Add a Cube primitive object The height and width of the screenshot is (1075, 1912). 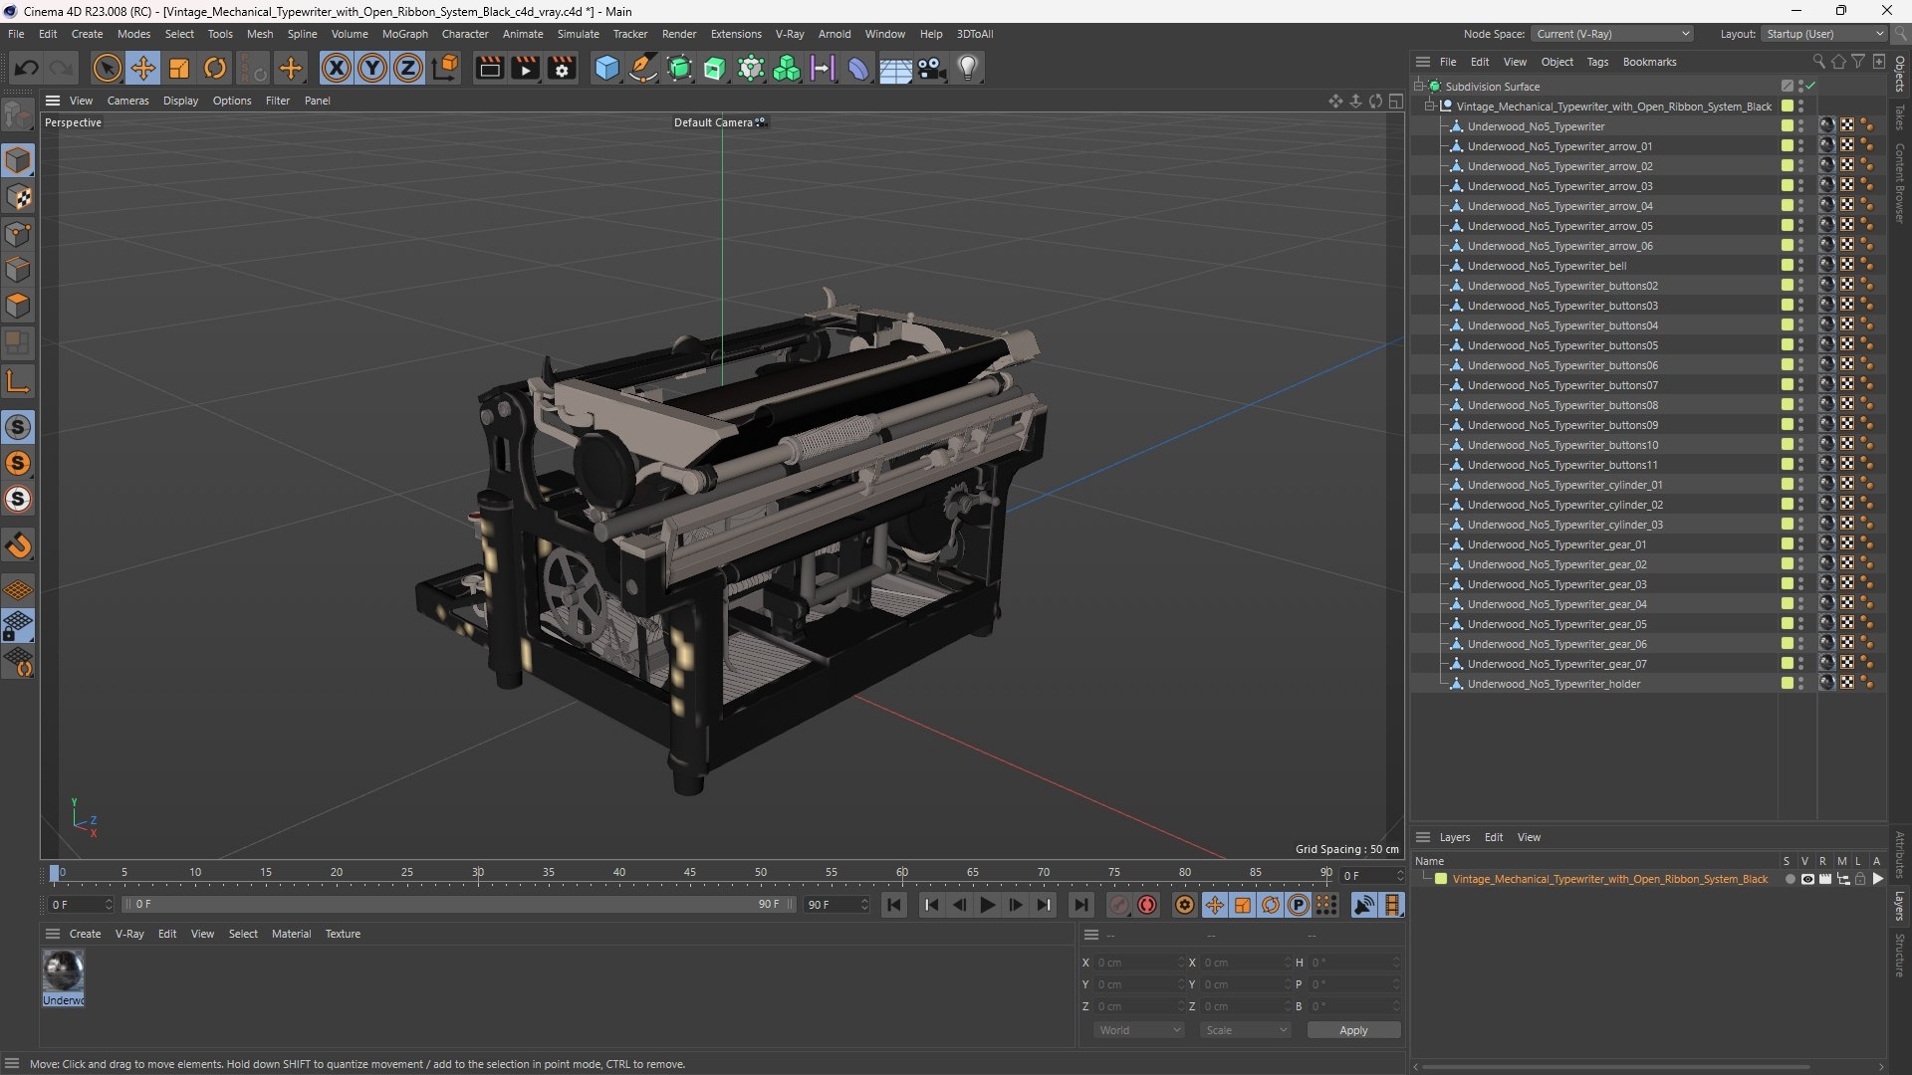point(606,68)
